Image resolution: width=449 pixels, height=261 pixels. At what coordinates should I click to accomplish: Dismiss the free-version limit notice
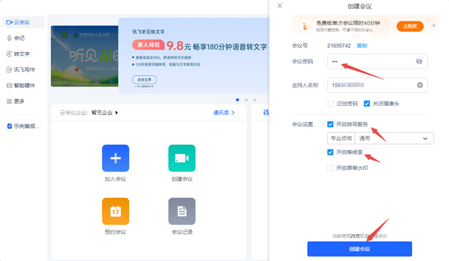(x=434, y=25)
